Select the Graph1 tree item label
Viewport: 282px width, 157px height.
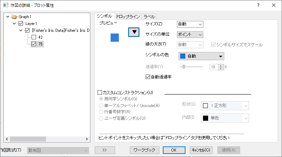(x=25, y=17)
